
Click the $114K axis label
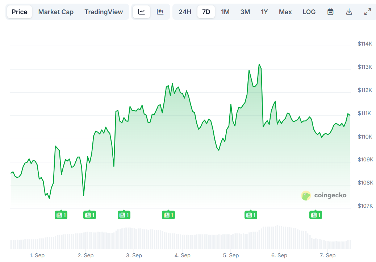(x=365, y=44)
